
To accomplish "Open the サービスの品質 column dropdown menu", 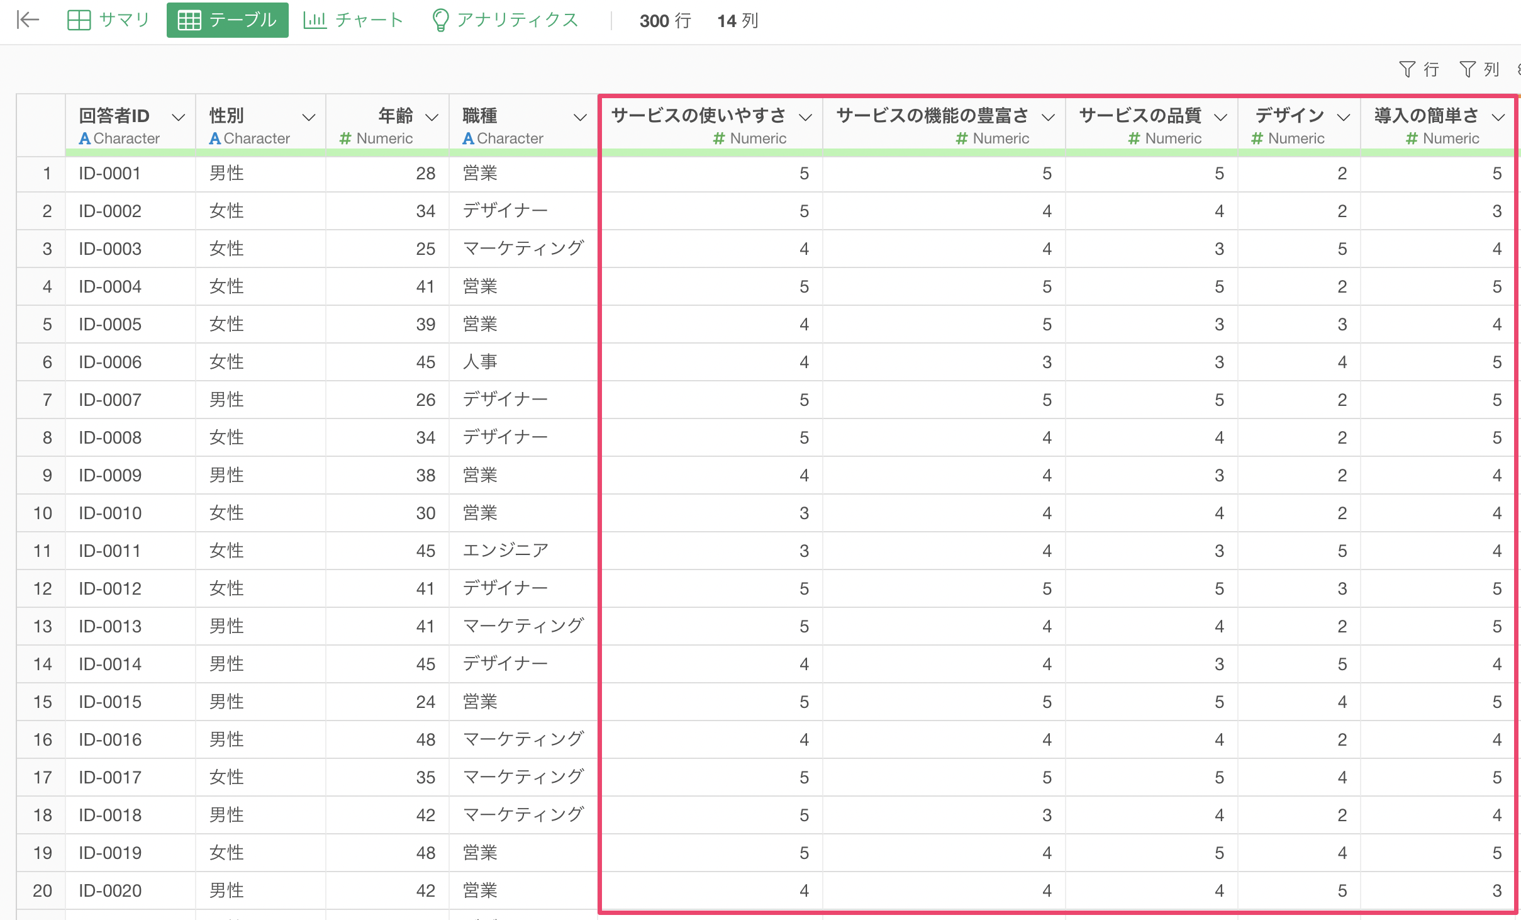I will tap(1220, 117).
